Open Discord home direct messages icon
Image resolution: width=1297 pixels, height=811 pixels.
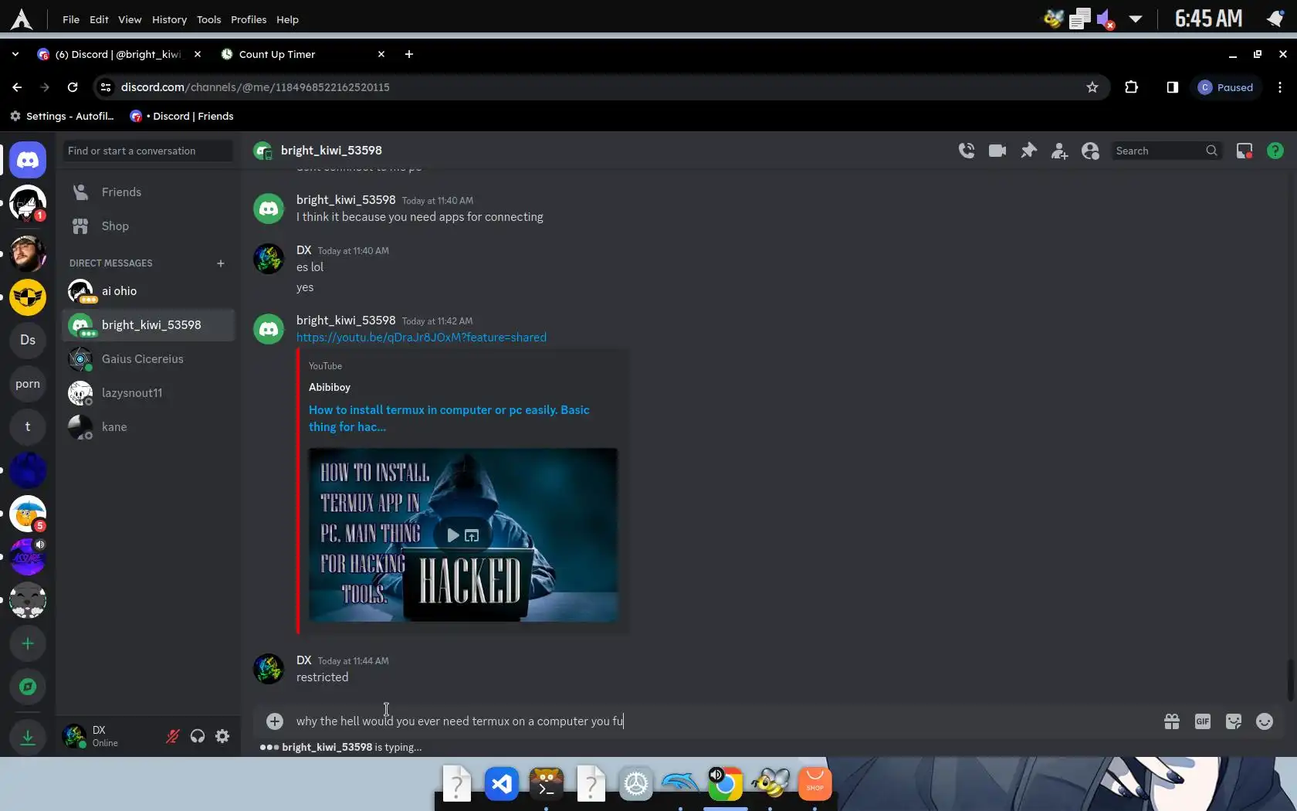coord(28,160)
